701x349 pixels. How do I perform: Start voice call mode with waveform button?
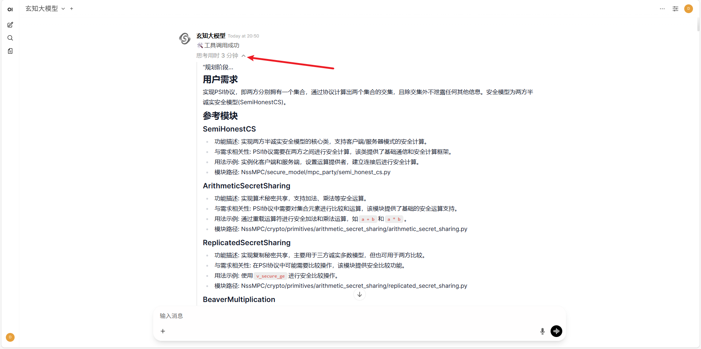pyautogui.click(x=556, y=331)
